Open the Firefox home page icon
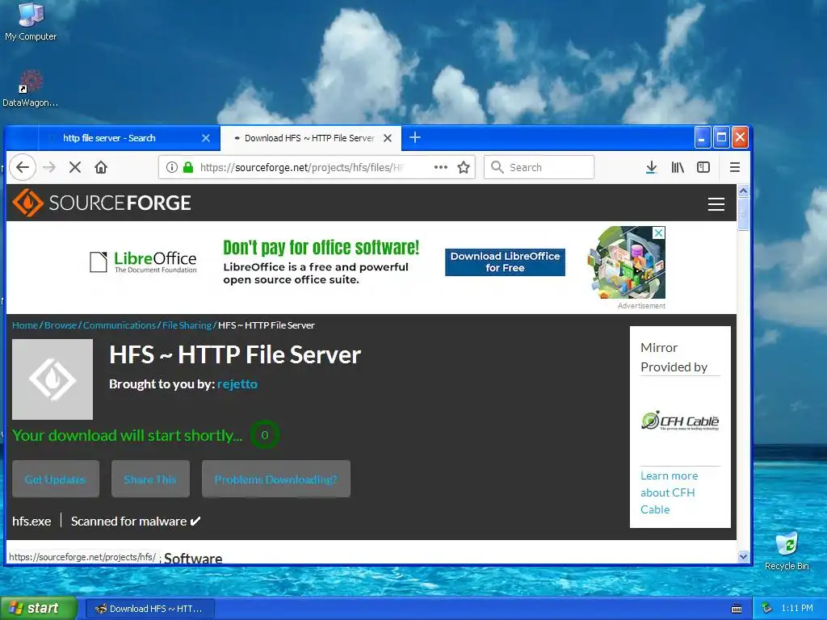The width and height of the screenshot is (827, 620). [x=101, y=167]
